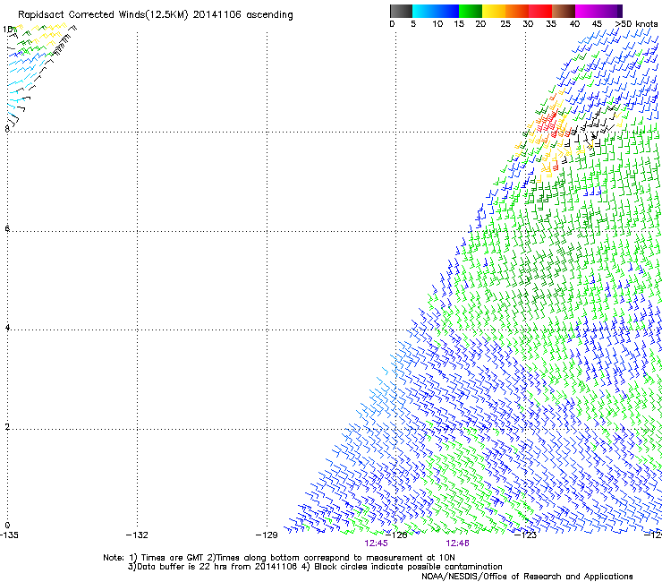
Task: Click the '-129' longitude axis label
Action: (267, 535)
